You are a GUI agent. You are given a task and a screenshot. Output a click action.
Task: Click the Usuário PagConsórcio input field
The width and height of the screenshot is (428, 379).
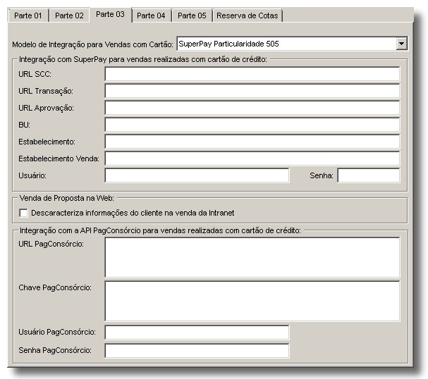pyautogui.click(x=197, y=333)
